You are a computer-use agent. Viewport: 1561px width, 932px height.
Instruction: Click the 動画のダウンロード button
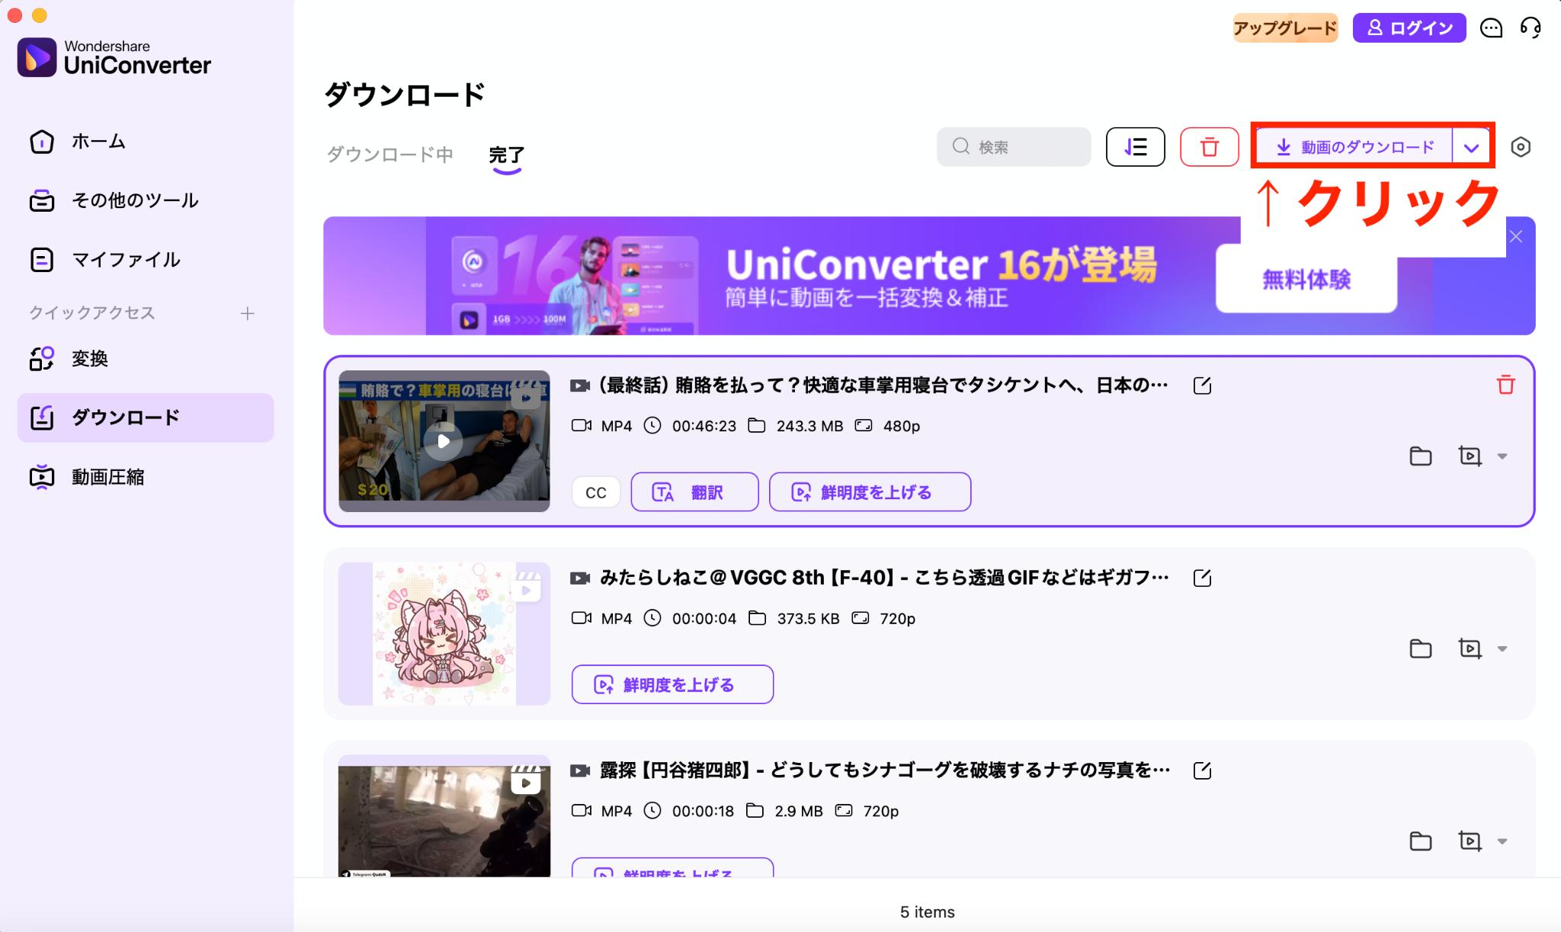[1354, 146]
